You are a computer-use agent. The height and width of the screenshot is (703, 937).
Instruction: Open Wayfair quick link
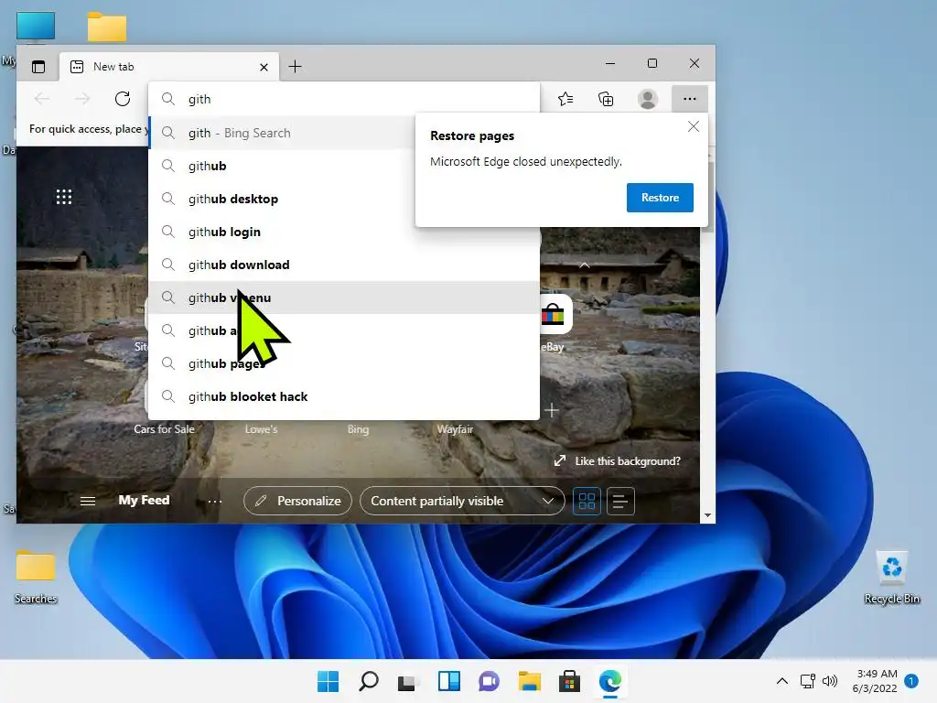(455, 428)
